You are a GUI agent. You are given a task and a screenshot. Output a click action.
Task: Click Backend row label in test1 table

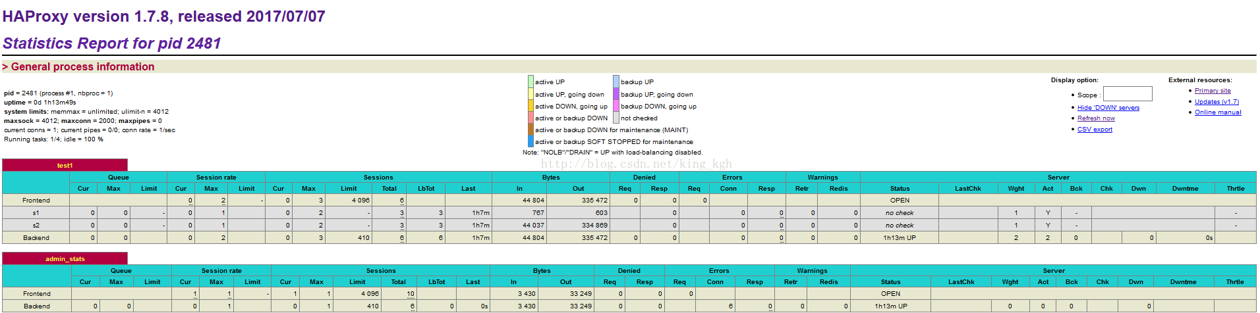(x=36, y=238)
